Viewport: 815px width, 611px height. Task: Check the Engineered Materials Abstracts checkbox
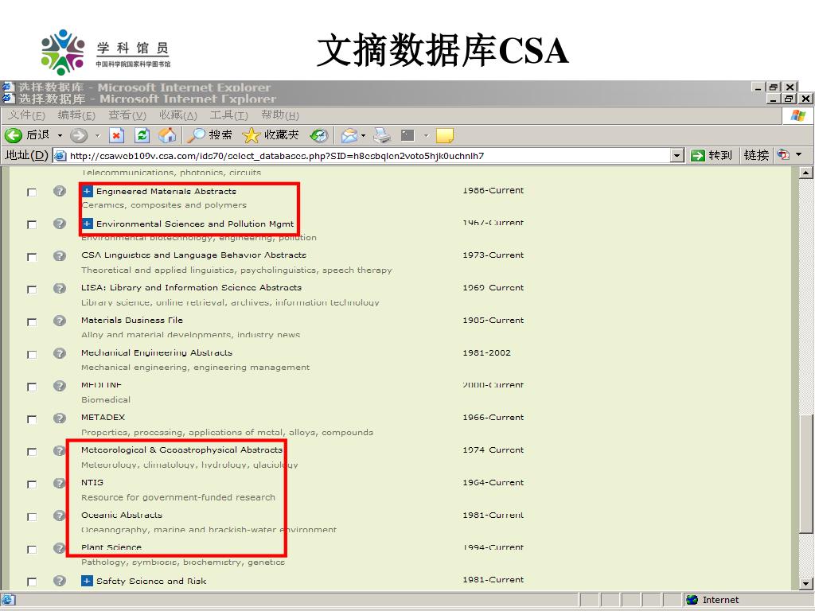32,193
